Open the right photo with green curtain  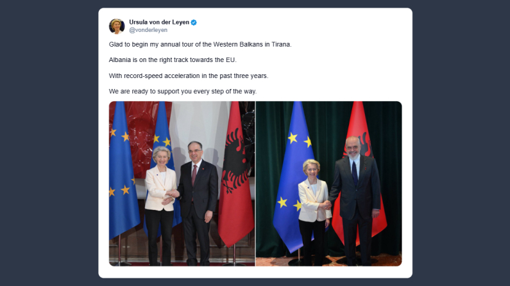(329, 184)
